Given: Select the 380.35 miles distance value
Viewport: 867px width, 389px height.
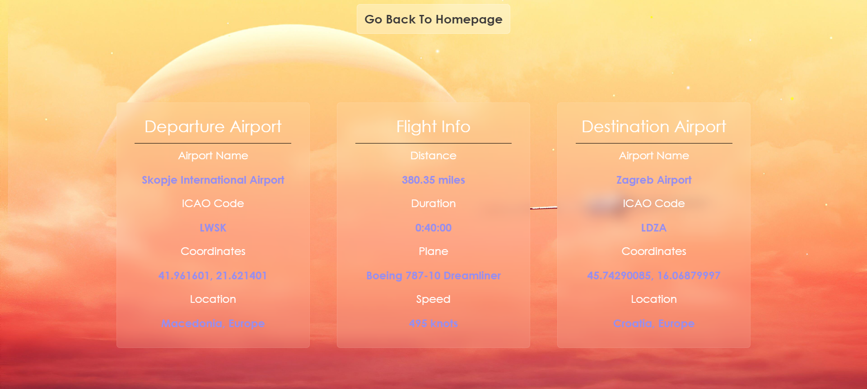Looking at the screenshot, I should (x=433, y=180).
